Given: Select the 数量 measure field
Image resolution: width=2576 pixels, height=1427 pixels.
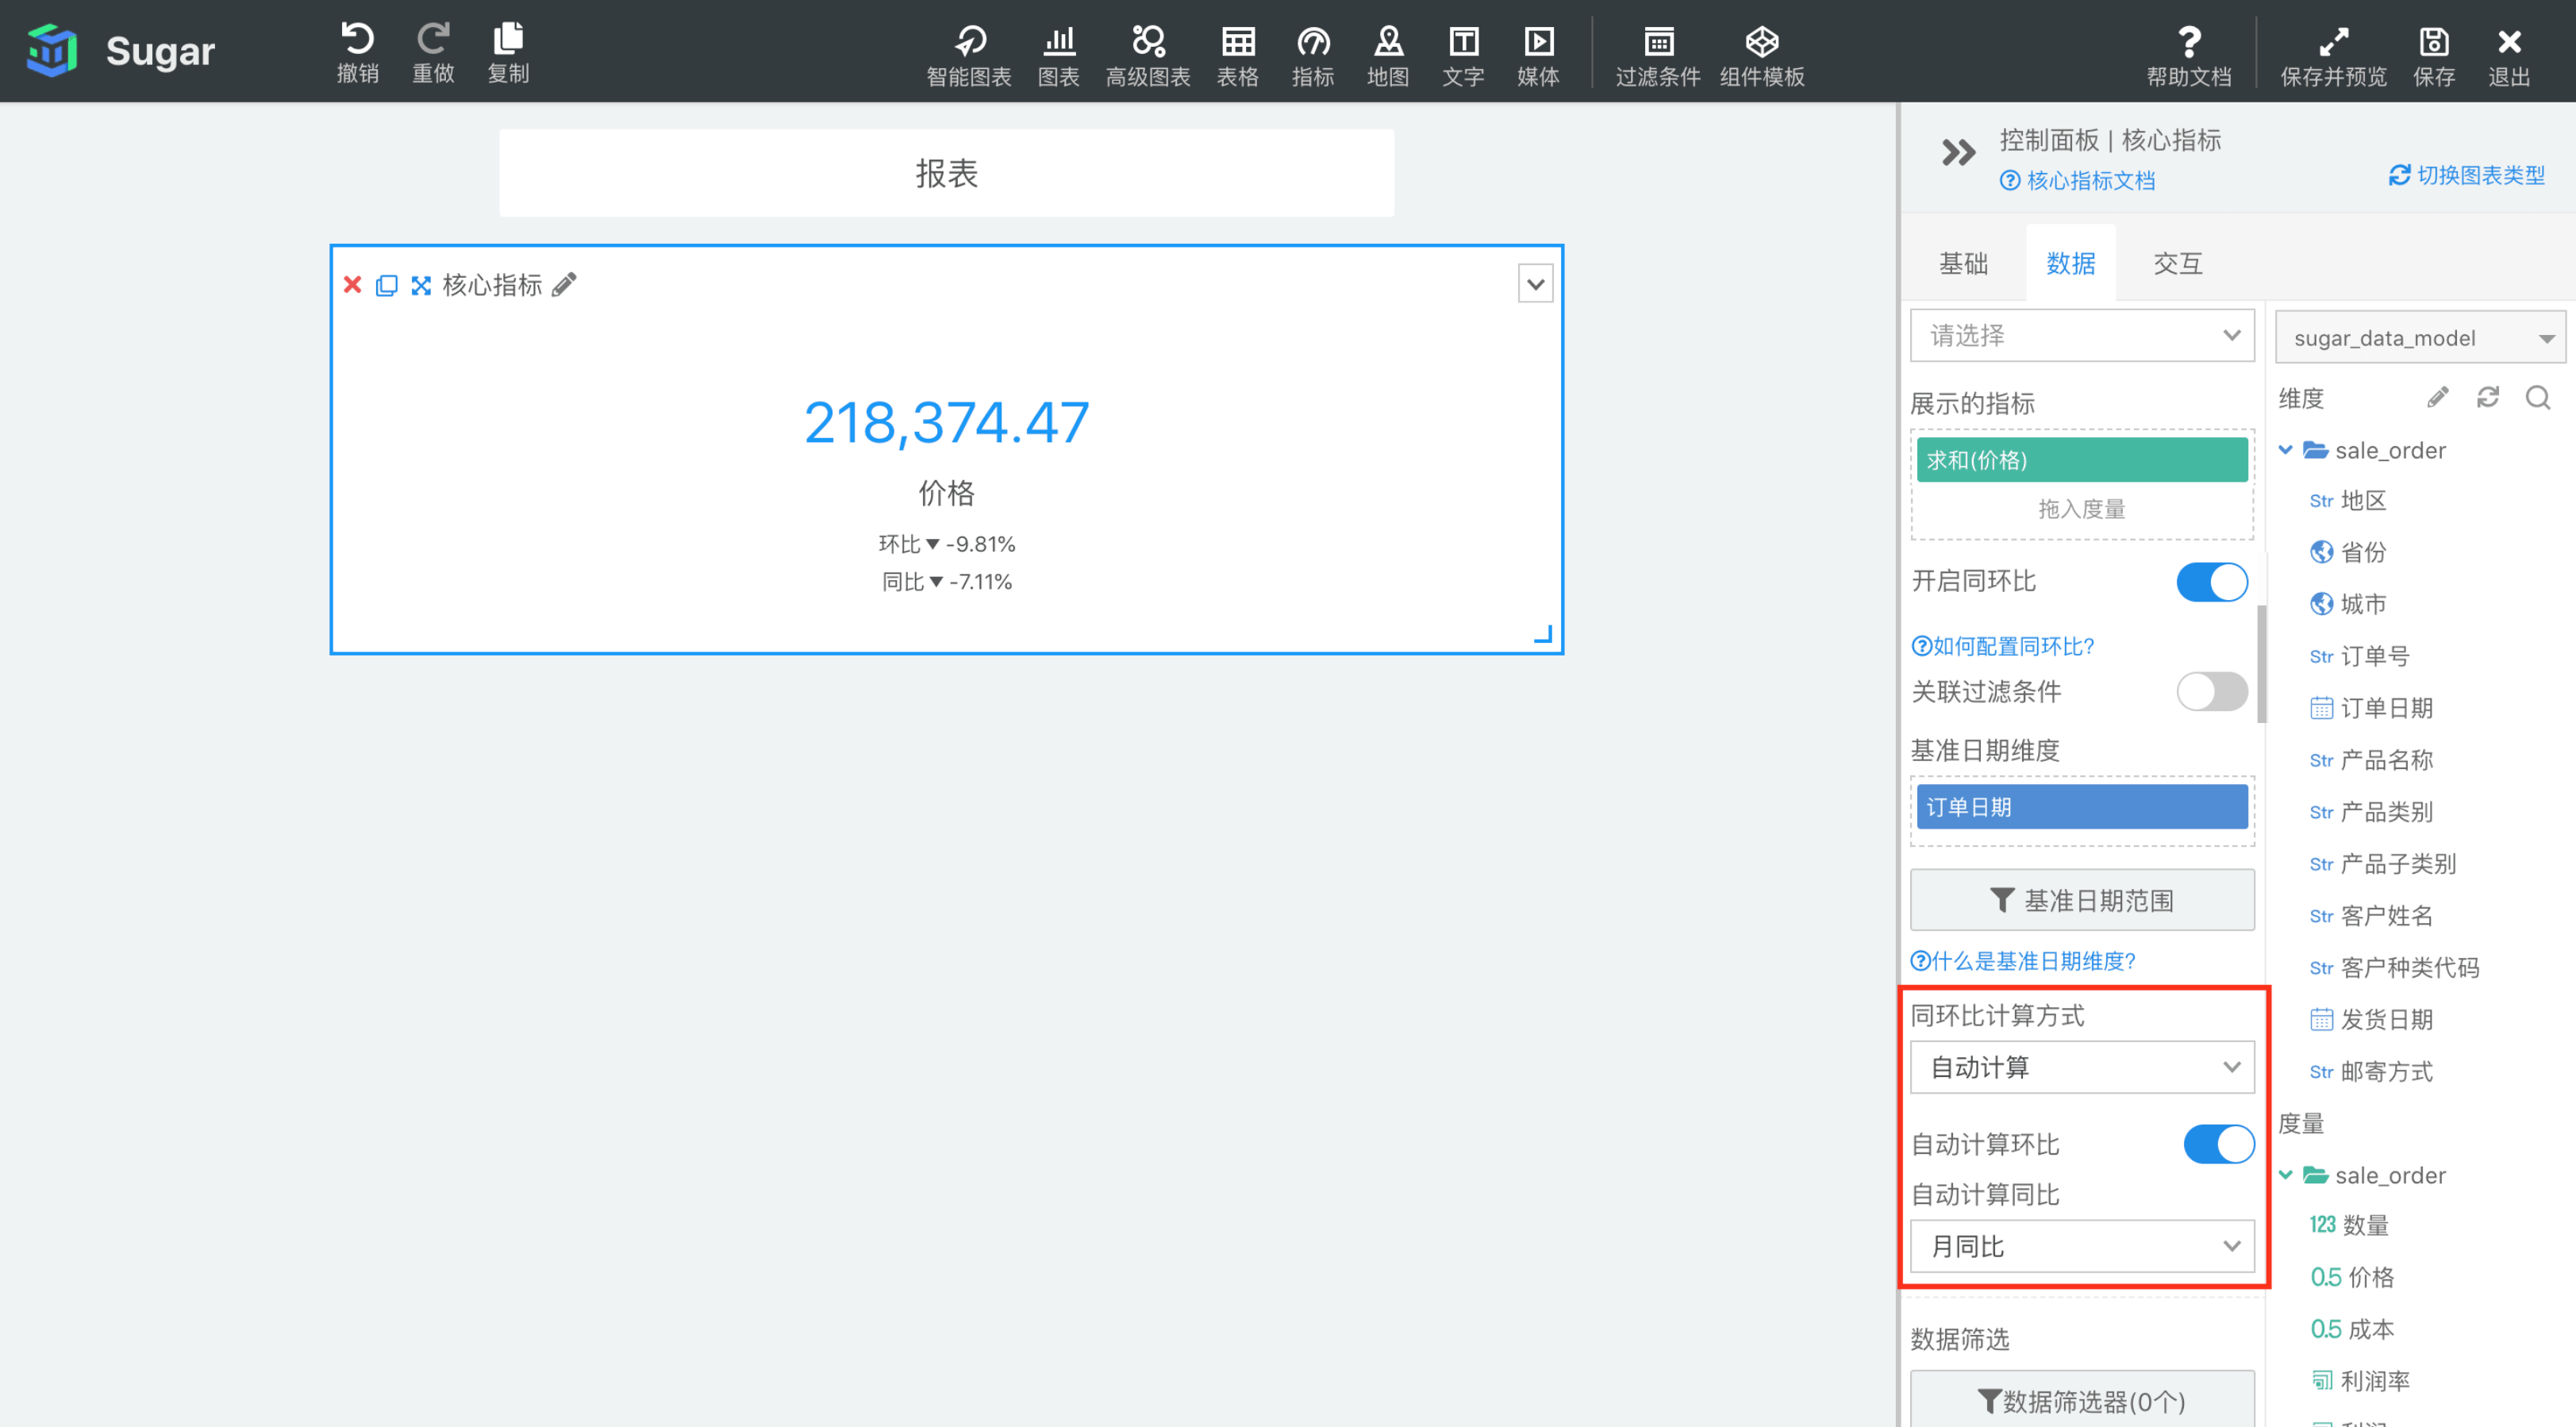Looking at the screenshot, I should [2349, 1225].
